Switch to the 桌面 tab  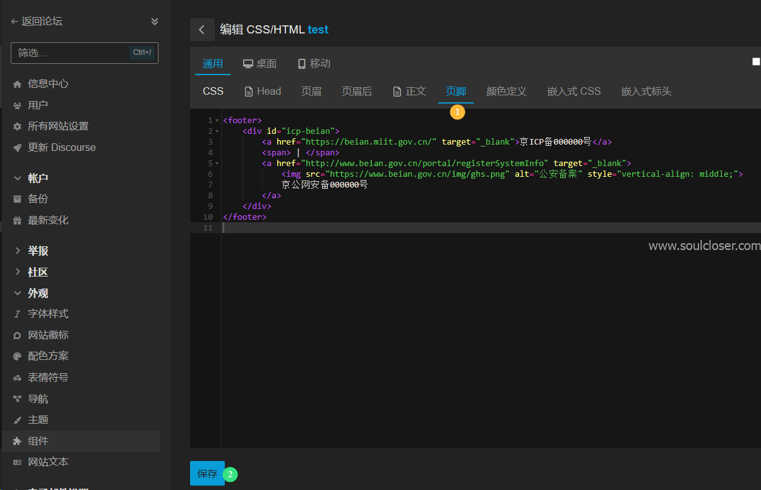click(260, 64)
